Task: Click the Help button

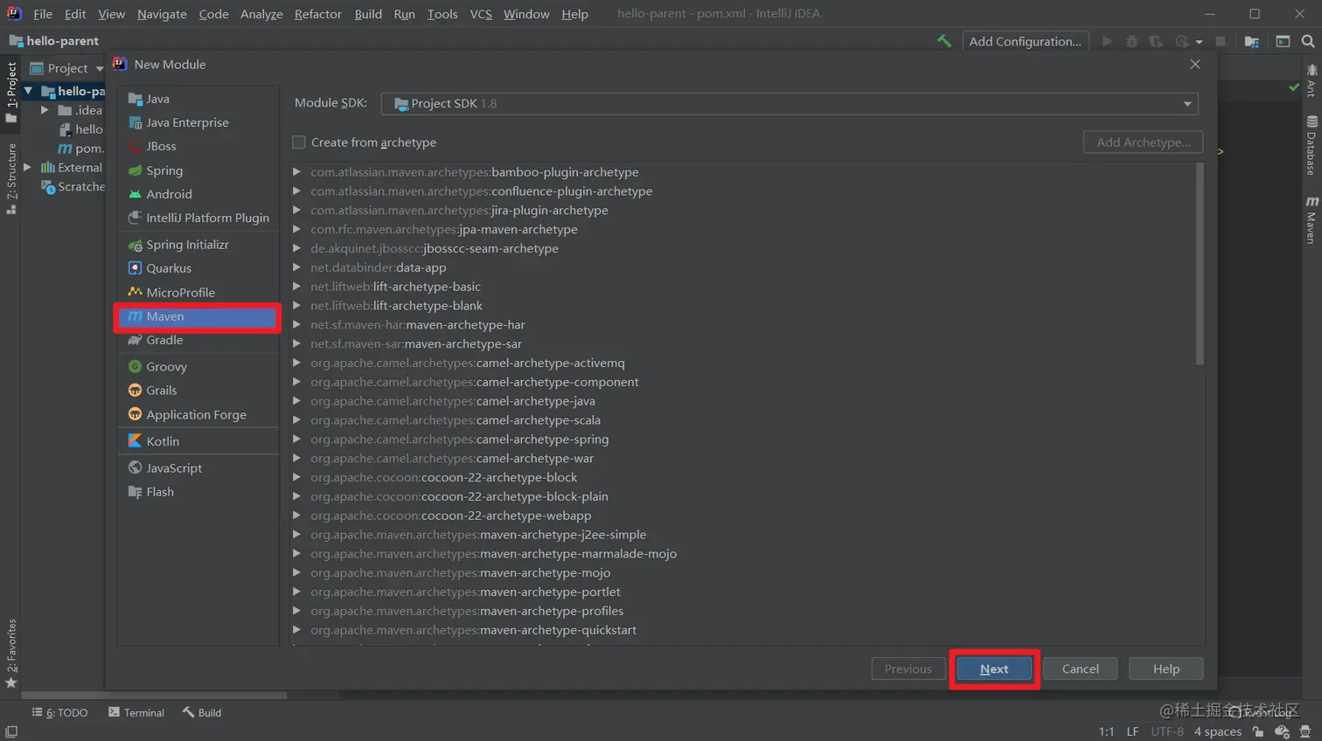Action: tap(1165, 668)
